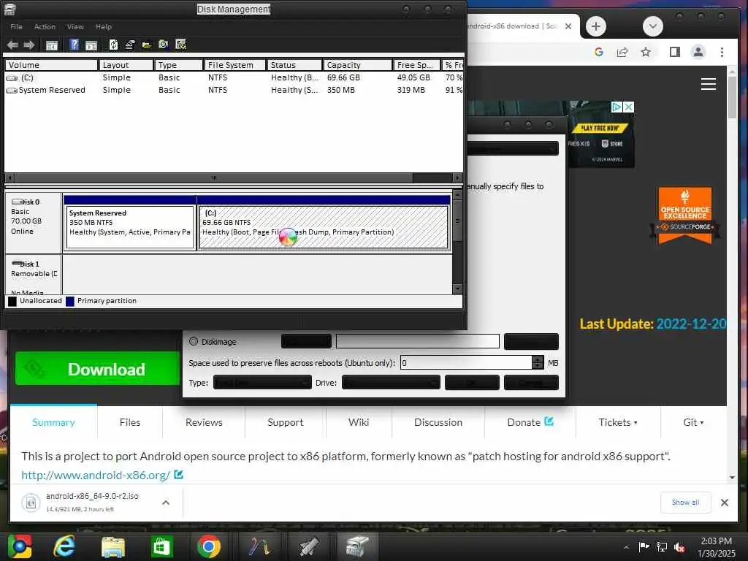Expand the android-x86 download item options chevron
Image resolution: width=748 pixels, height=561 pixels.
(x=166, y=503)
